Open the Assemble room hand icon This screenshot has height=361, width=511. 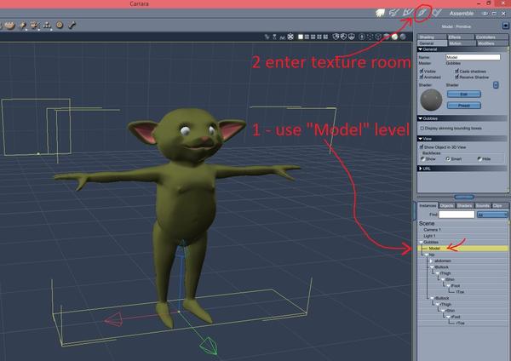pos(380,13)
